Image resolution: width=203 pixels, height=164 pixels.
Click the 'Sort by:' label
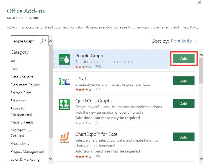[161, 41]
